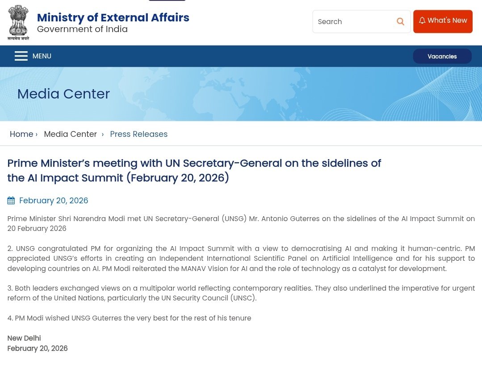The width and height of the screenshot is (482, 374).
Task: Click the Government of India subtitle
Action: 82,29
